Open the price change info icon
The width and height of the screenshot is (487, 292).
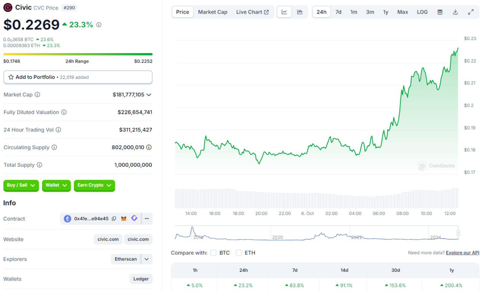tap(99, 25)
